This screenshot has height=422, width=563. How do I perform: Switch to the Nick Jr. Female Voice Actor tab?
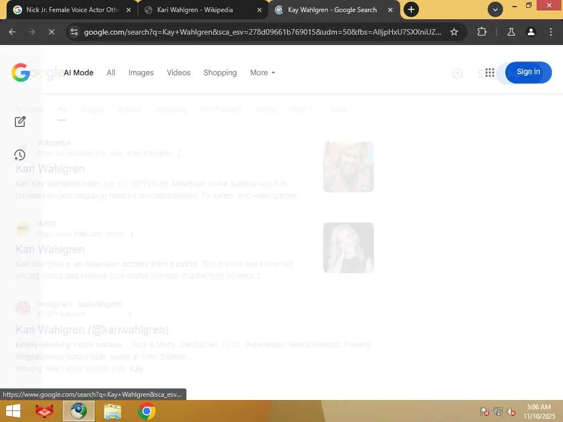pos(71,10)
